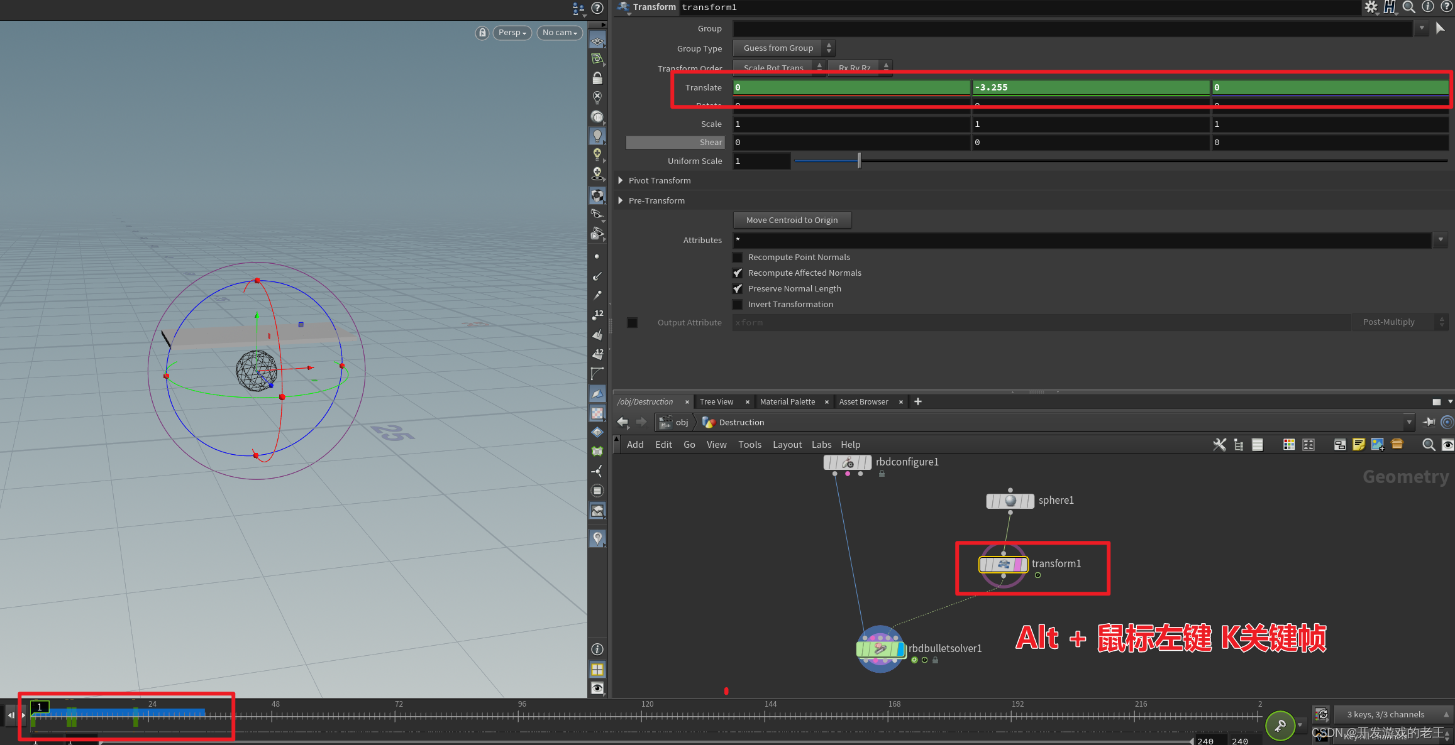Click the first Scale value field
1455x745 pixels.
click(851, 124)
